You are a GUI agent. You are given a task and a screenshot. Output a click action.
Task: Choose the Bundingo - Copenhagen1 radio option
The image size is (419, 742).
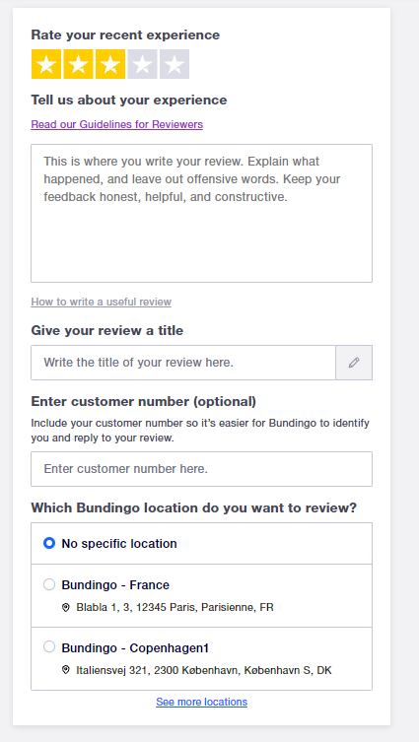tap(49, 646)
